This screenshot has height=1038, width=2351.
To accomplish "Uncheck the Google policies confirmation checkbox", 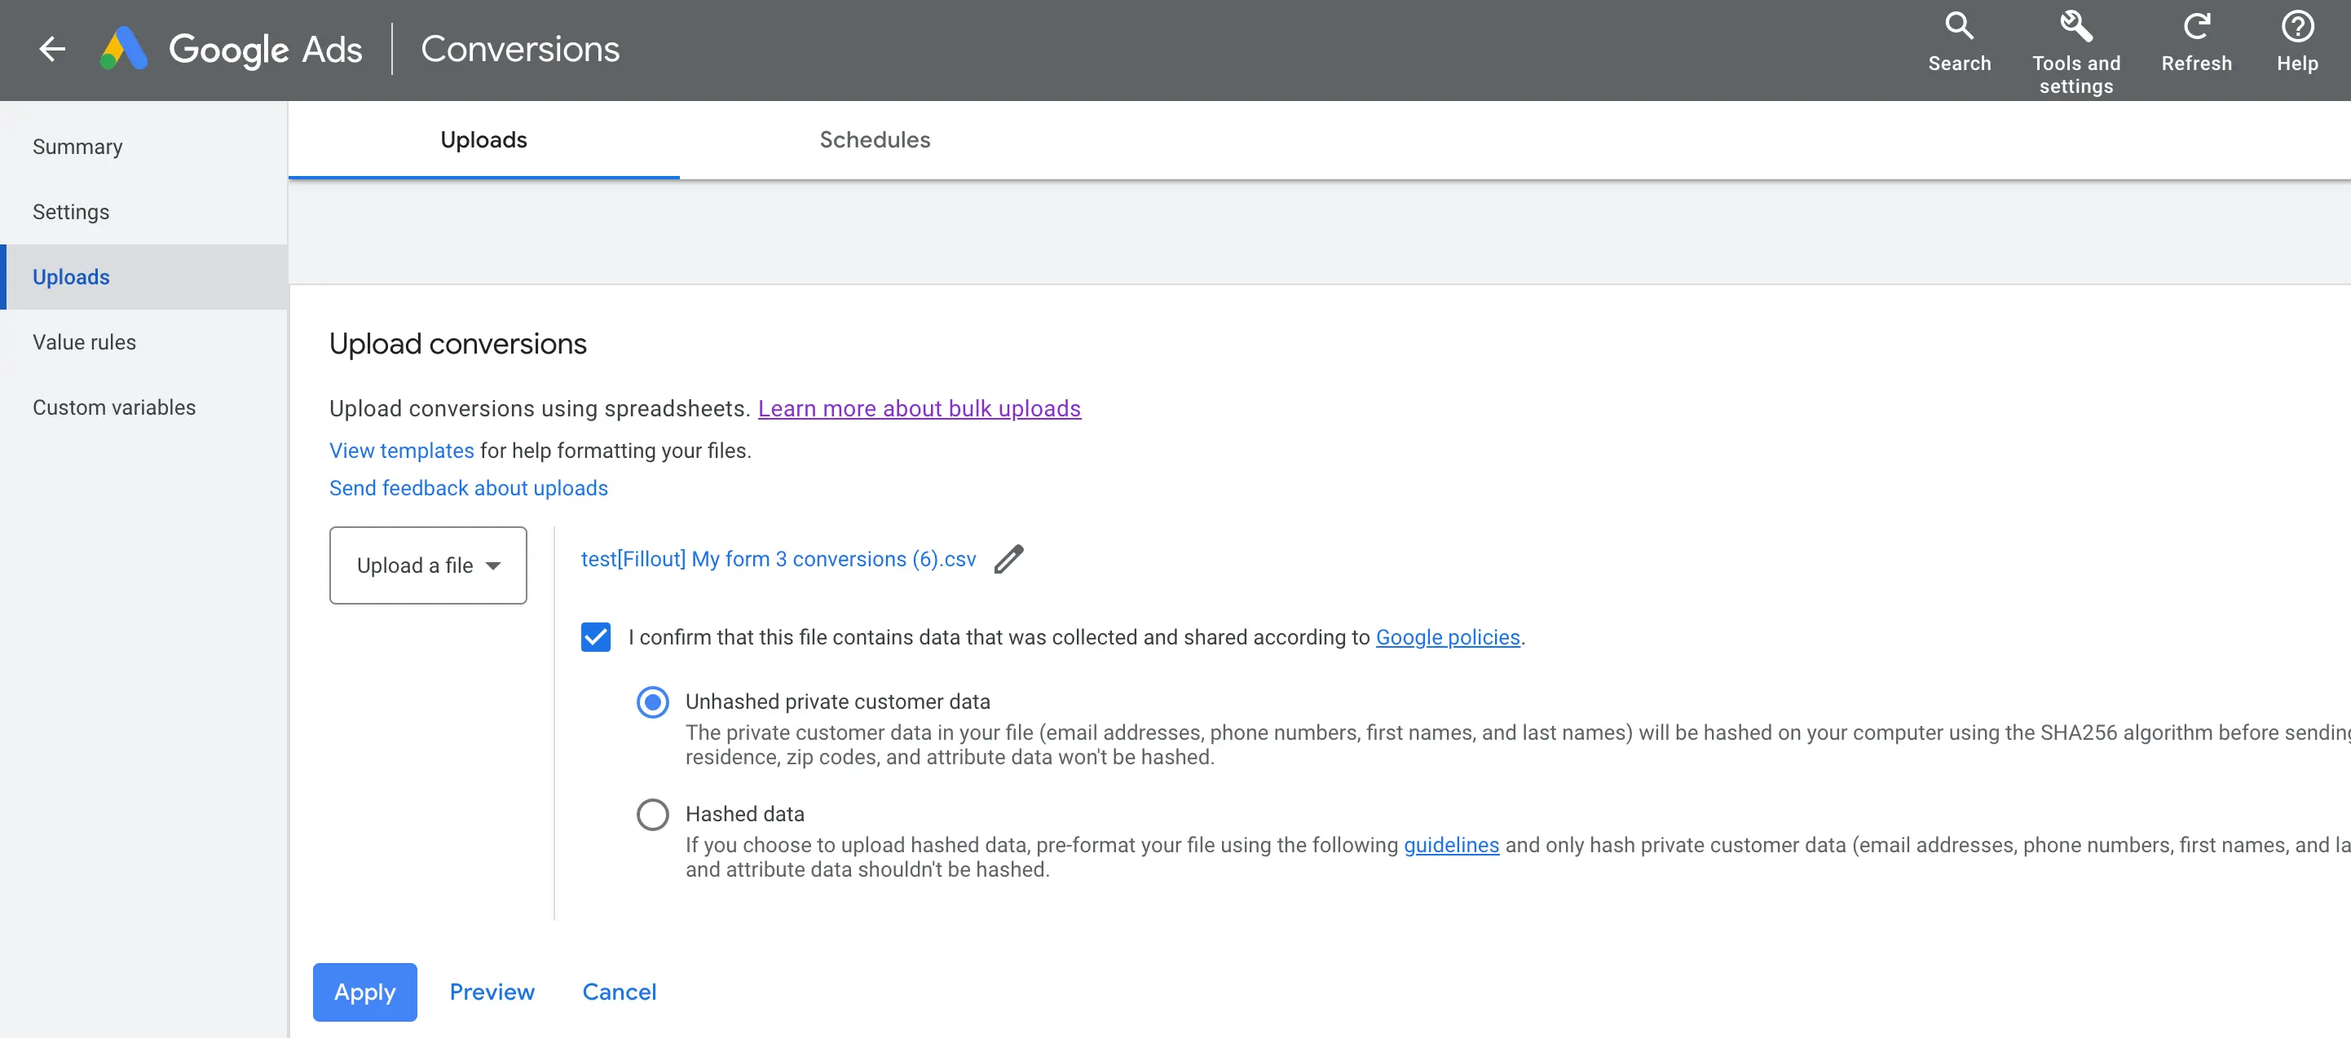I will 596,636.
